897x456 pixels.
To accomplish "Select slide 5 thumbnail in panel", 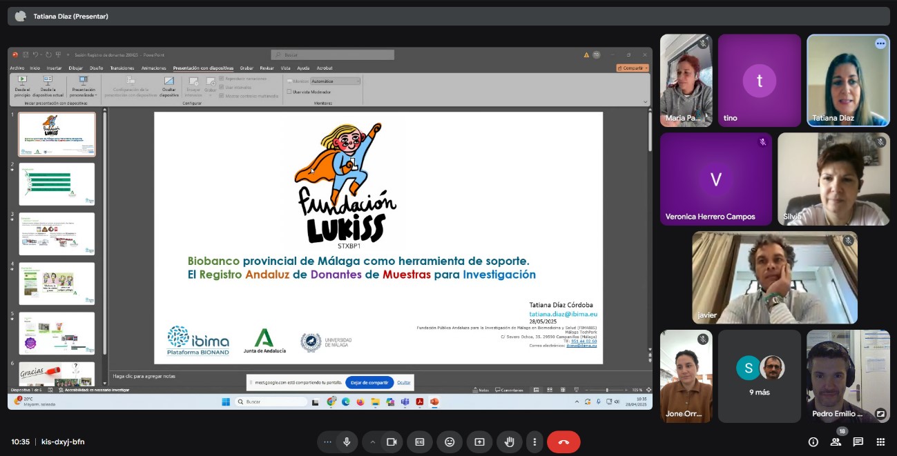I will [57, 333].
